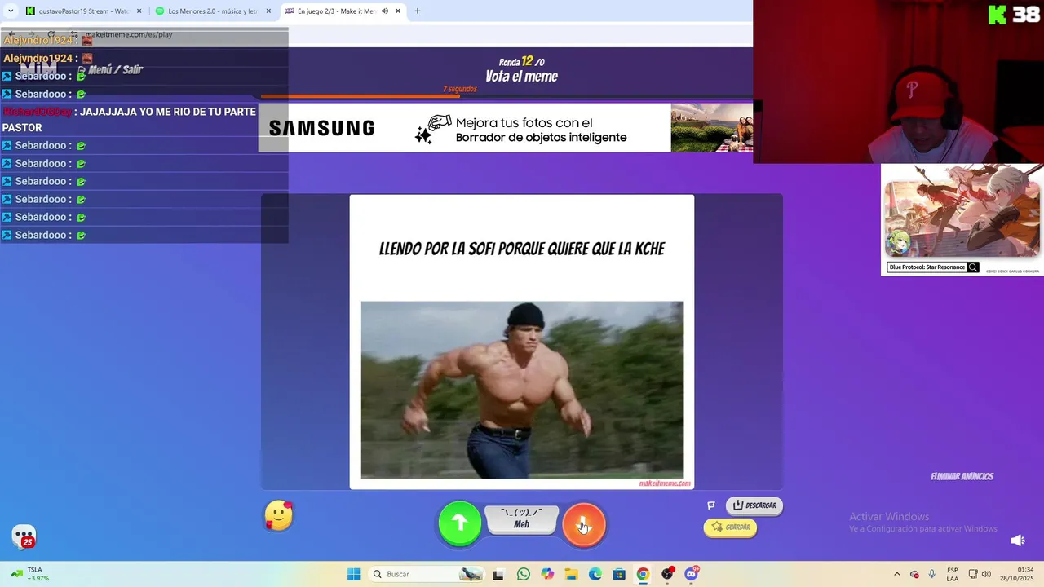Open the taskbar app left of Discord
This screenshot has height=587, width=1044.
pos(667,574)
